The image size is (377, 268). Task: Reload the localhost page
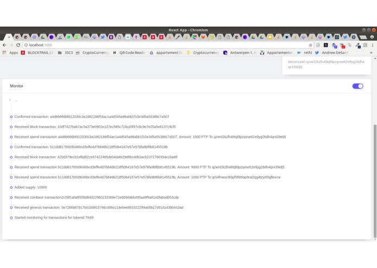(18, 45)
